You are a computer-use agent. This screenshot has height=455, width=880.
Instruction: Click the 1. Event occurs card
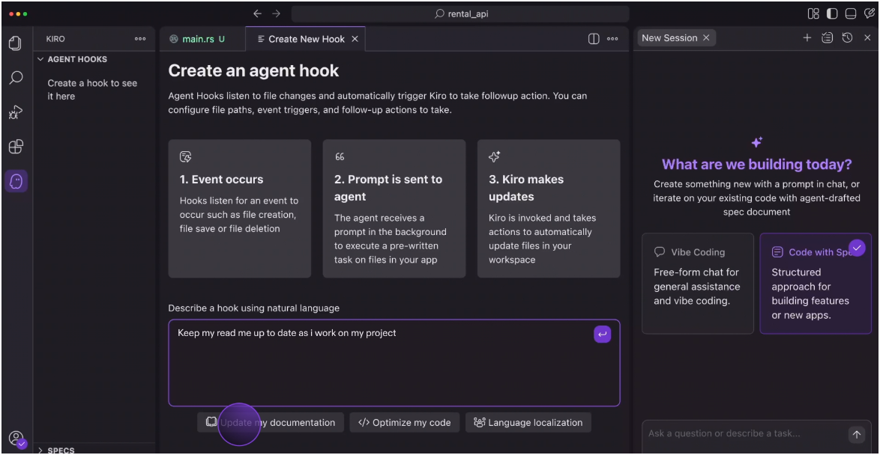(240, 209)
